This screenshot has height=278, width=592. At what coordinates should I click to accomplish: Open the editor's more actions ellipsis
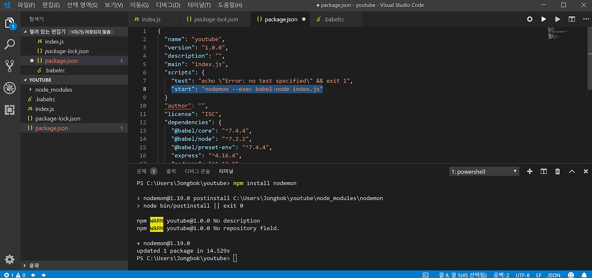tap(586, 19)
